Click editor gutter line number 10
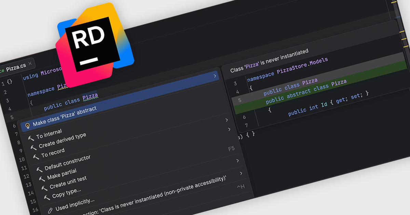Screen dimensions: 410x215 pyautogui.click(x=22, y=160)
